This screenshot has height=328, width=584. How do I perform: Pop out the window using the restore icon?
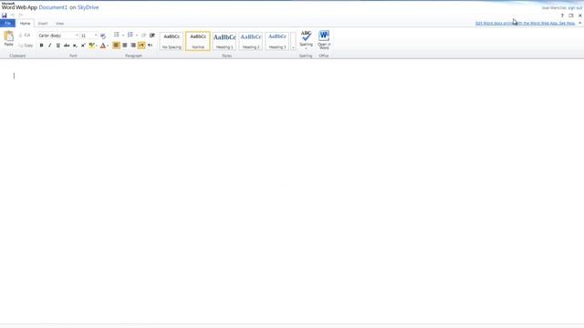(571, 15)
